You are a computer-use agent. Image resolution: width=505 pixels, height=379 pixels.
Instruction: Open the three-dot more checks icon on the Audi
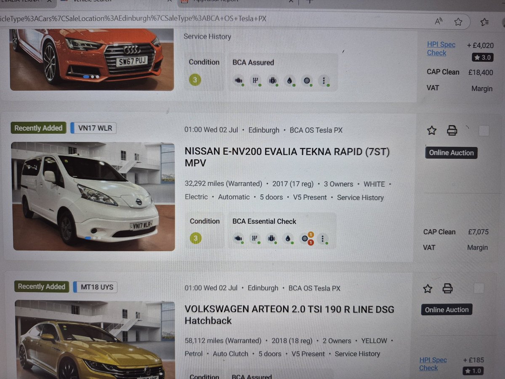(323, 80)
